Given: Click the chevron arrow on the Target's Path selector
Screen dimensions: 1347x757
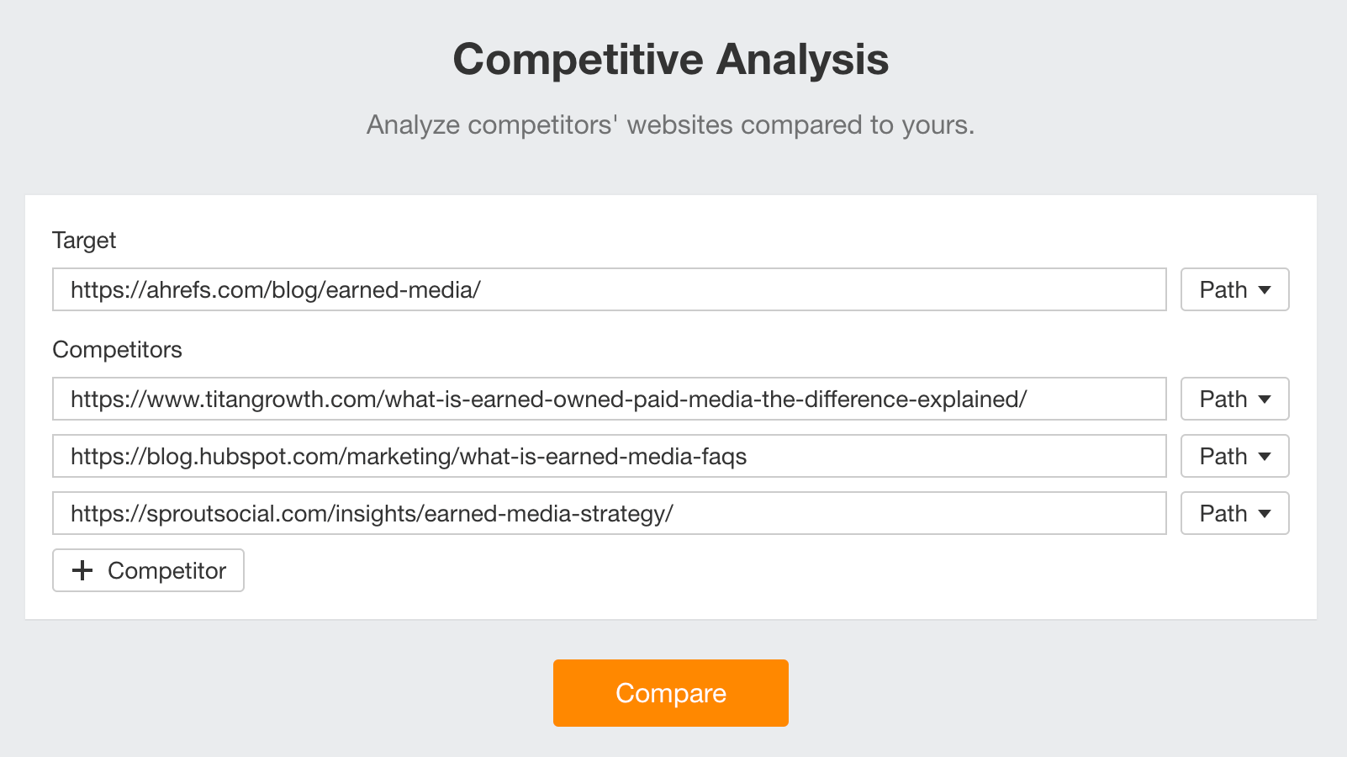Looking at the screenshot, I should [x=1265, y=289].
